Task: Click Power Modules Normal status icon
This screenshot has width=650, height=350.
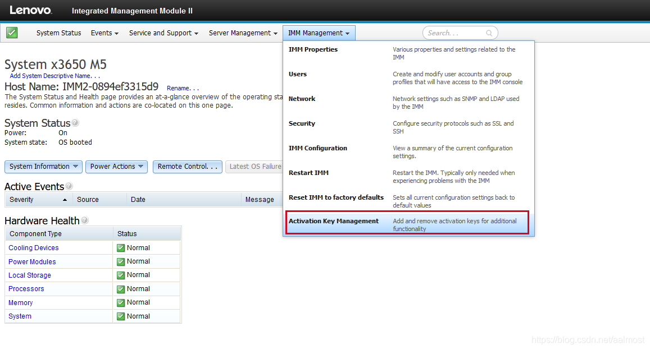Action: (x=121, y=261)
